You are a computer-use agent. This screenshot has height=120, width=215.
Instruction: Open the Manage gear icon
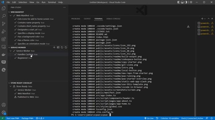4,113
